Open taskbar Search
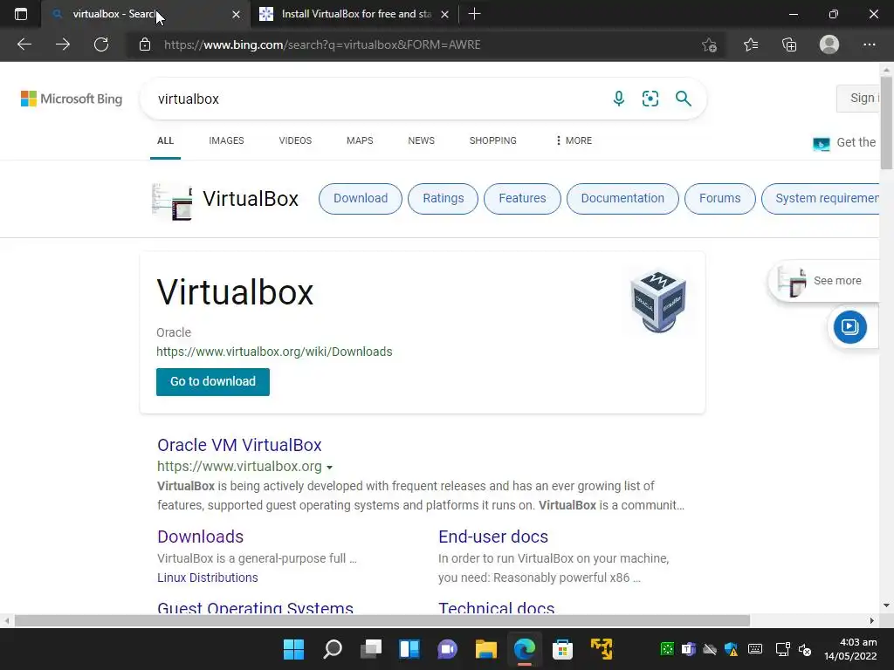The image size is (894, 670). pyautogui.click(x=333, y=649)
